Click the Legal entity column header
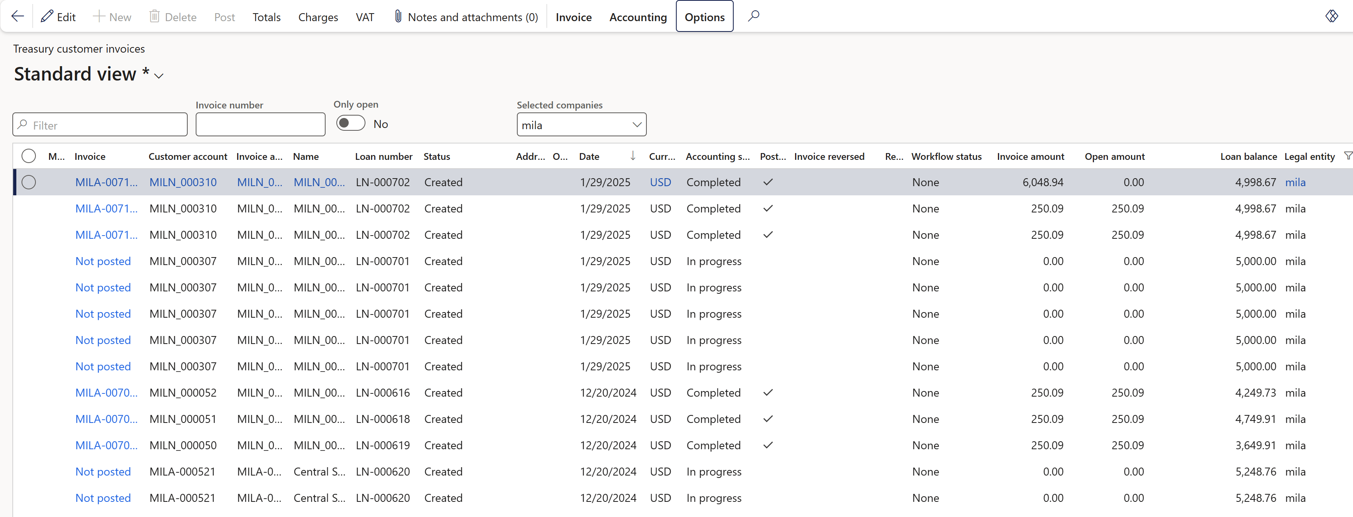This screenshot has height=517, width=1353. [1309, 157]
